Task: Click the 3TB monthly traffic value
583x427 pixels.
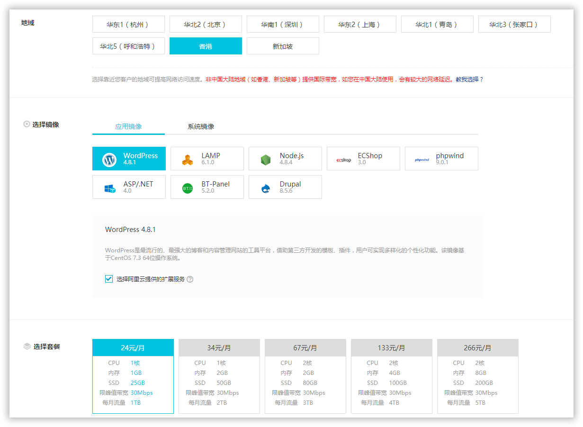Action: click(x=308, y=403)
